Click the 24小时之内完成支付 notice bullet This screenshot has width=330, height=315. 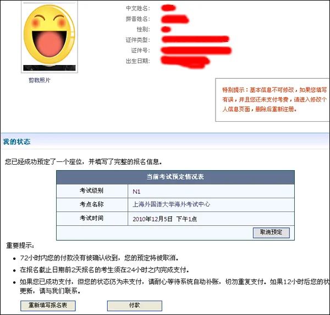click(x=105, y=270)
